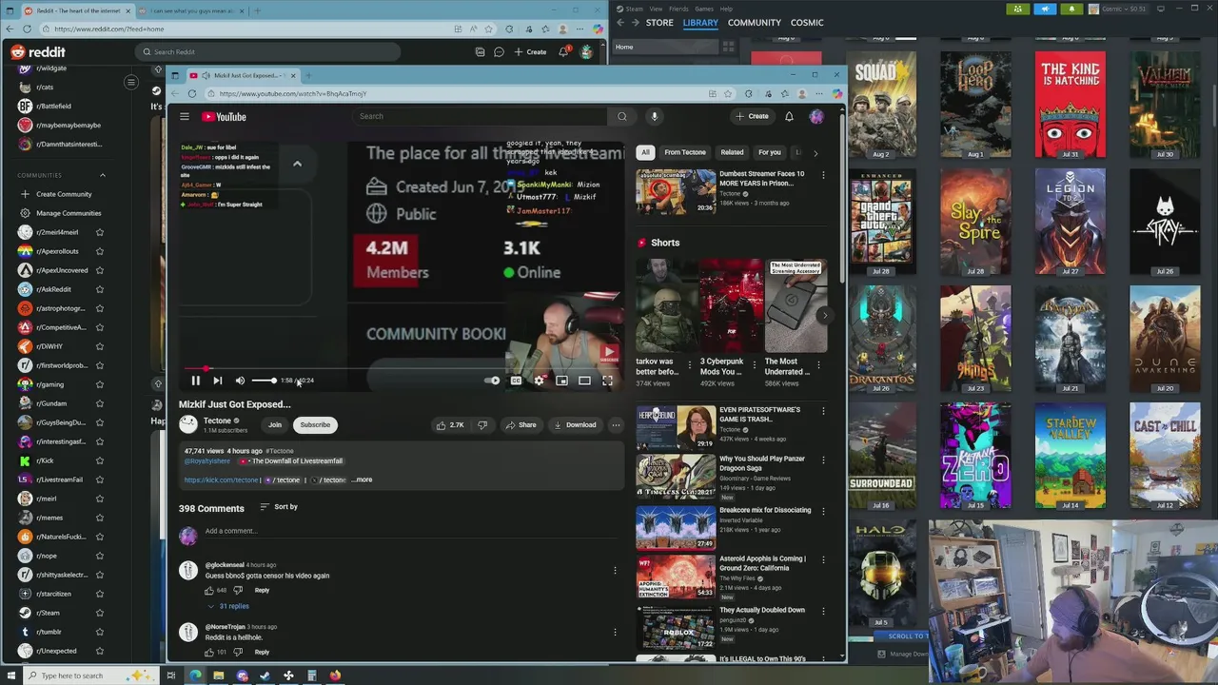
Task: Pause the YouTube video
Action: [x=195, y=381]
